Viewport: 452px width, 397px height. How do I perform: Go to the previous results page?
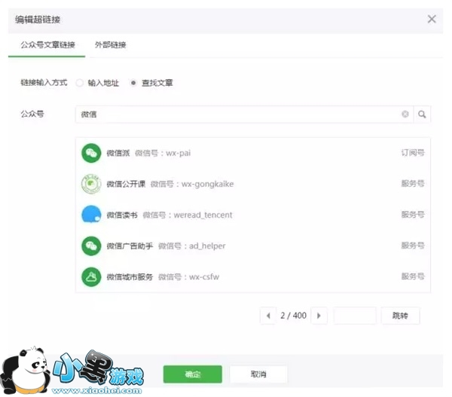point(268,316)
